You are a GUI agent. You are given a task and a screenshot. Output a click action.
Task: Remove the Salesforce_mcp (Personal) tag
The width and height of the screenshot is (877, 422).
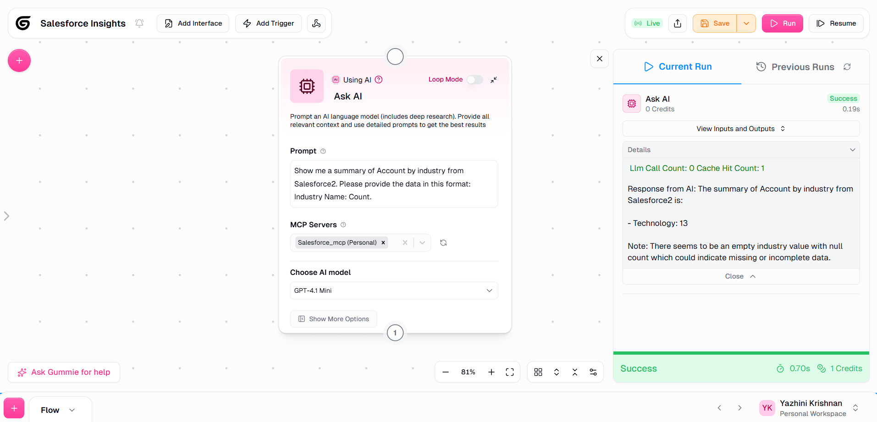pos(383,243)
